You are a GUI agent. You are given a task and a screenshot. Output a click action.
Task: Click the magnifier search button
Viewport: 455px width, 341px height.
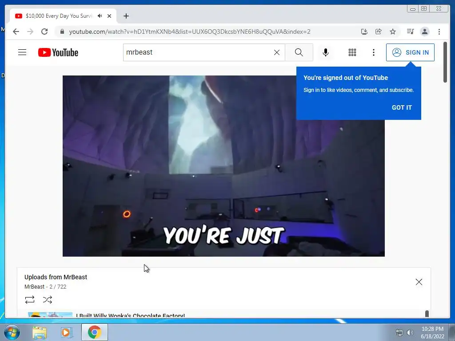pyautogui.click(x=299, y=52)
